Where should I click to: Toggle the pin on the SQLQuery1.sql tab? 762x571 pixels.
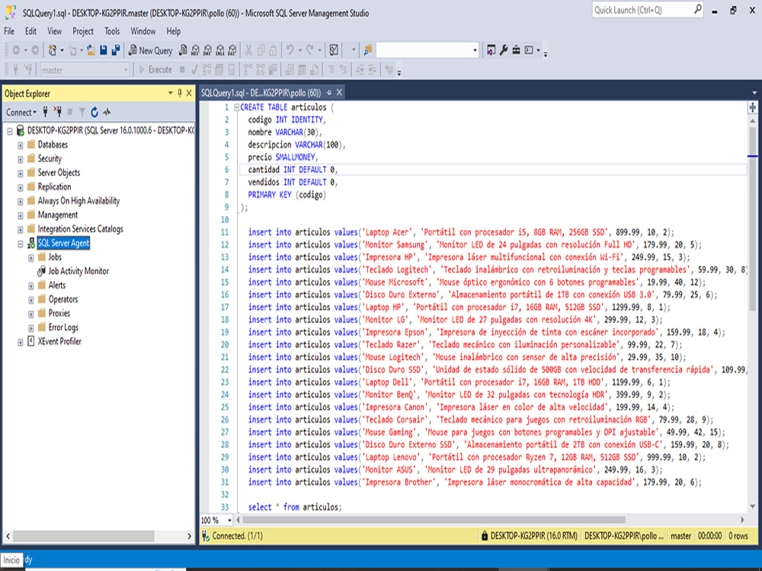pos(329,92)
